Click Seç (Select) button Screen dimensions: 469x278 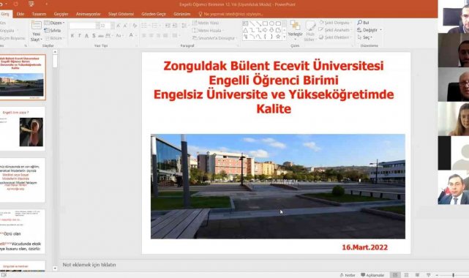point(365,37)
